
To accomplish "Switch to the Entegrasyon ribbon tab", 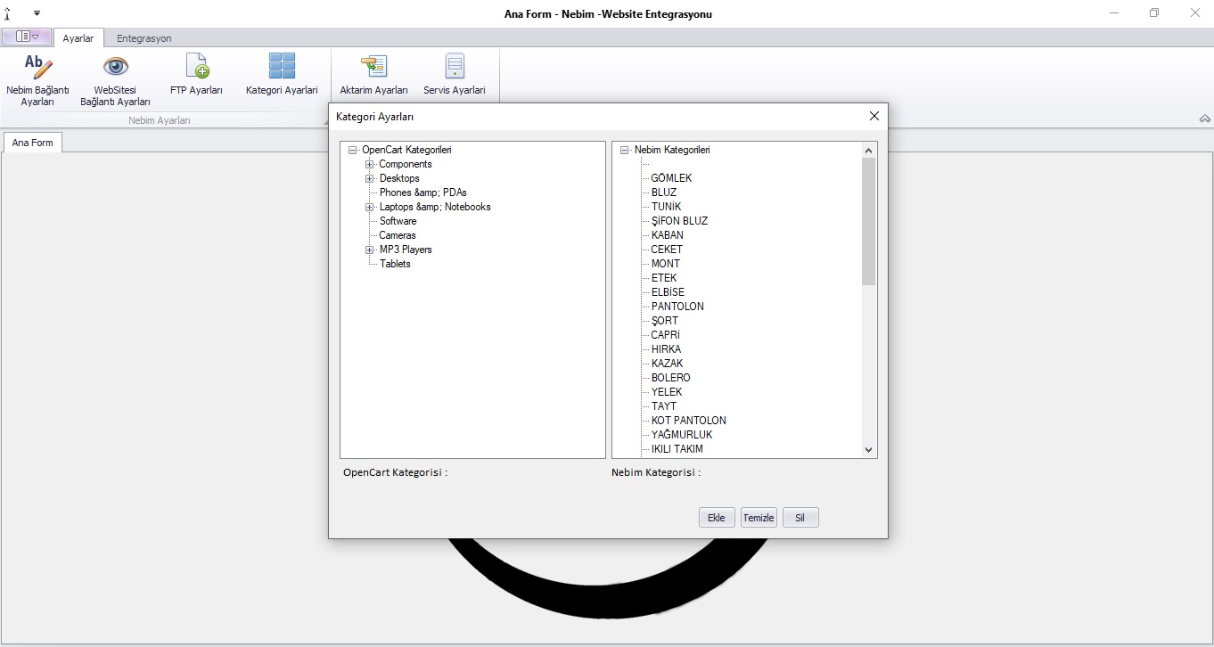I will 144,38.
